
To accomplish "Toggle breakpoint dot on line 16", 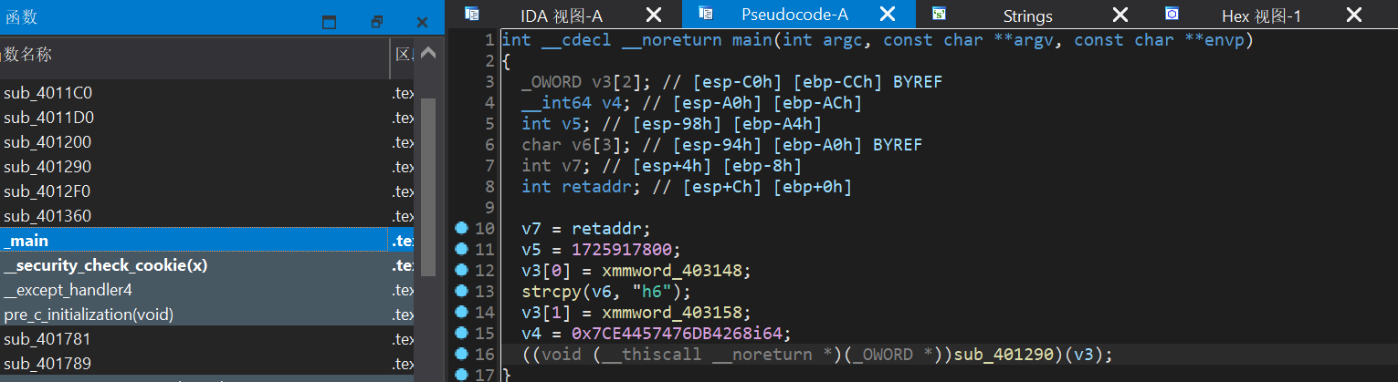I will coord(460,354).
